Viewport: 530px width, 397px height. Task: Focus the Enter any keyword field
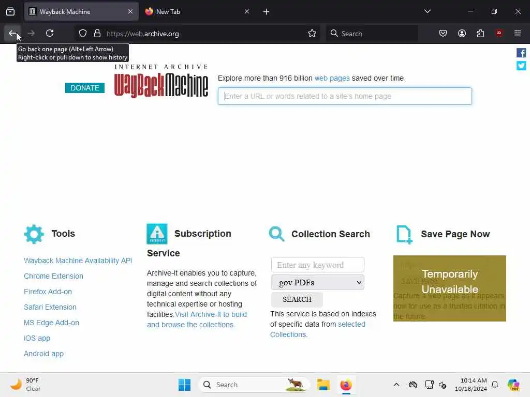[x=318, y=265]
